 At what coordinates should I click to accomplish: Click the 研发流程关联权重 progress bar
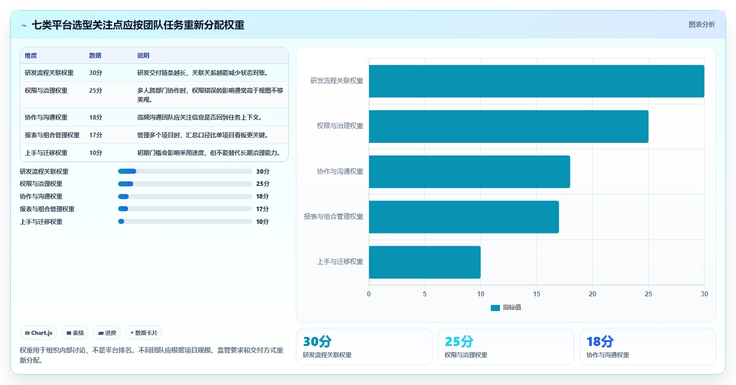point(185,171)
